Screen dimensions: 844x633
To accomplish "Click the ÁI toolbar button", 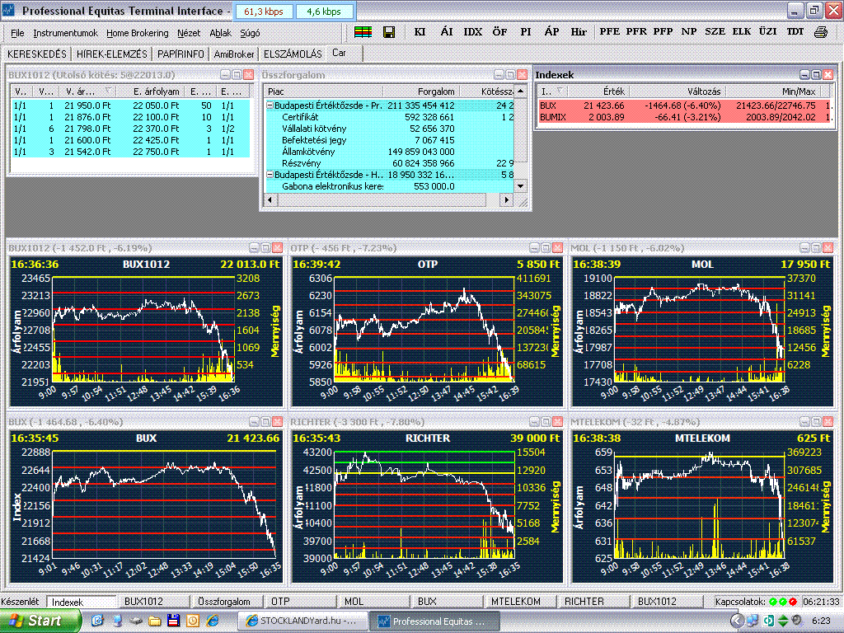I will click(447, 32).
